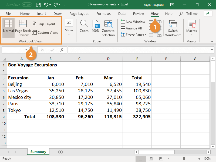Open the Zoom dialog
The image size is (216, 162).
click(84, 26)
